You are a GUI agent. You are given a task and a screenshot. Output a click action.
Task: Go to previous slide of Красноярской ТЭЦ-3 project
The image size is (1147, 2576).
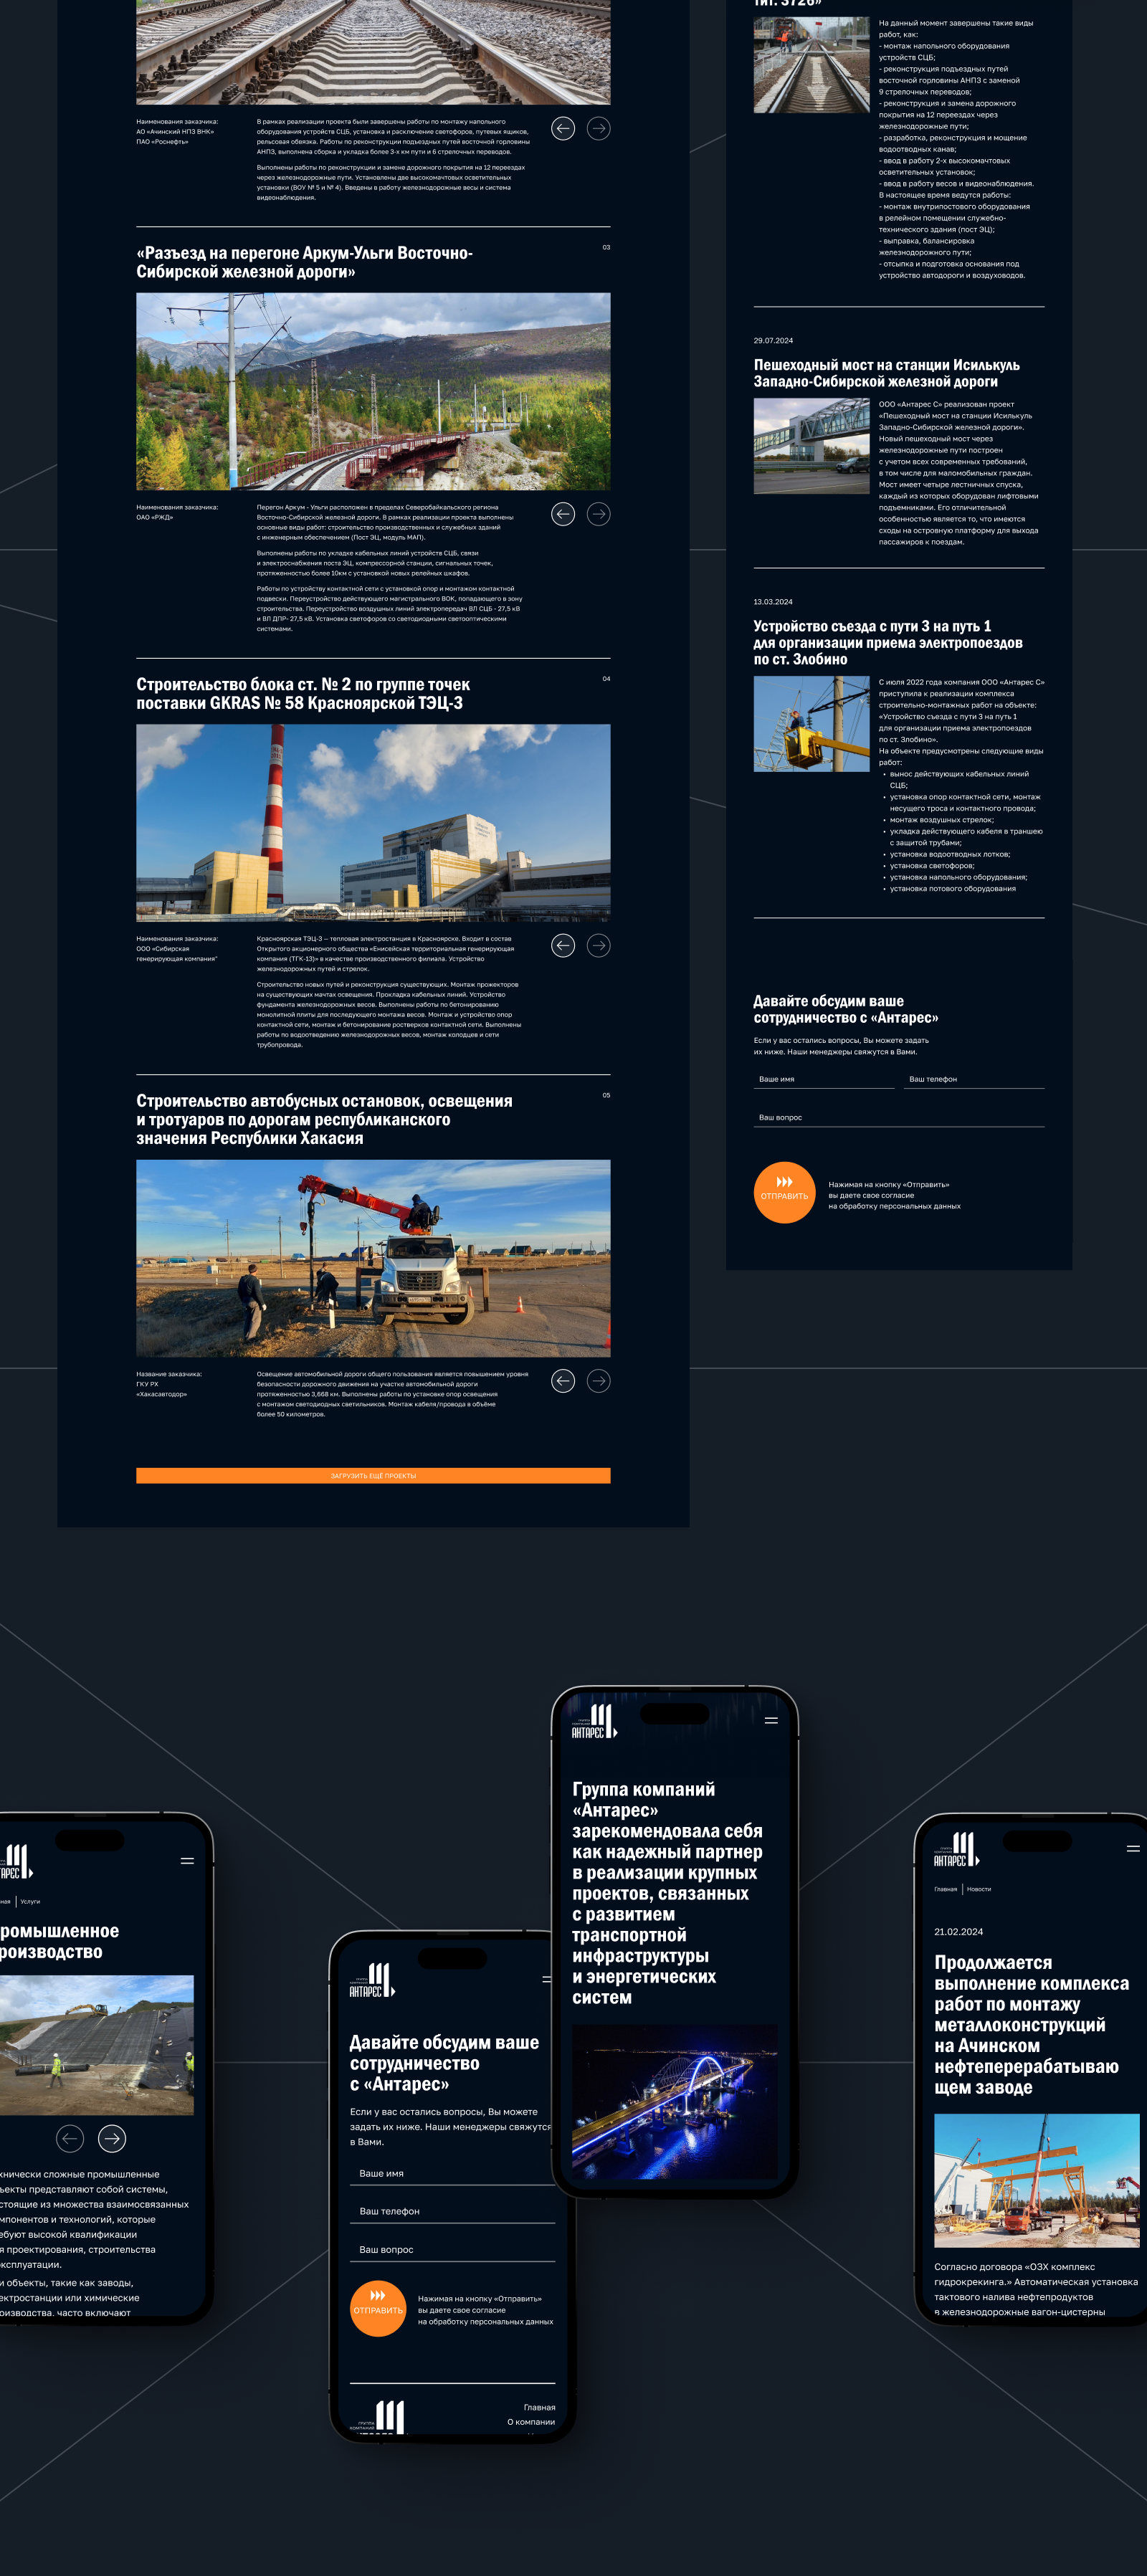[x=563, y=945]
